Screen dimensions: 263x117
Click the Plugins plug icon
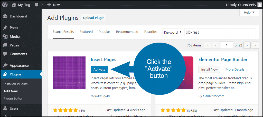tap(5, 74)
